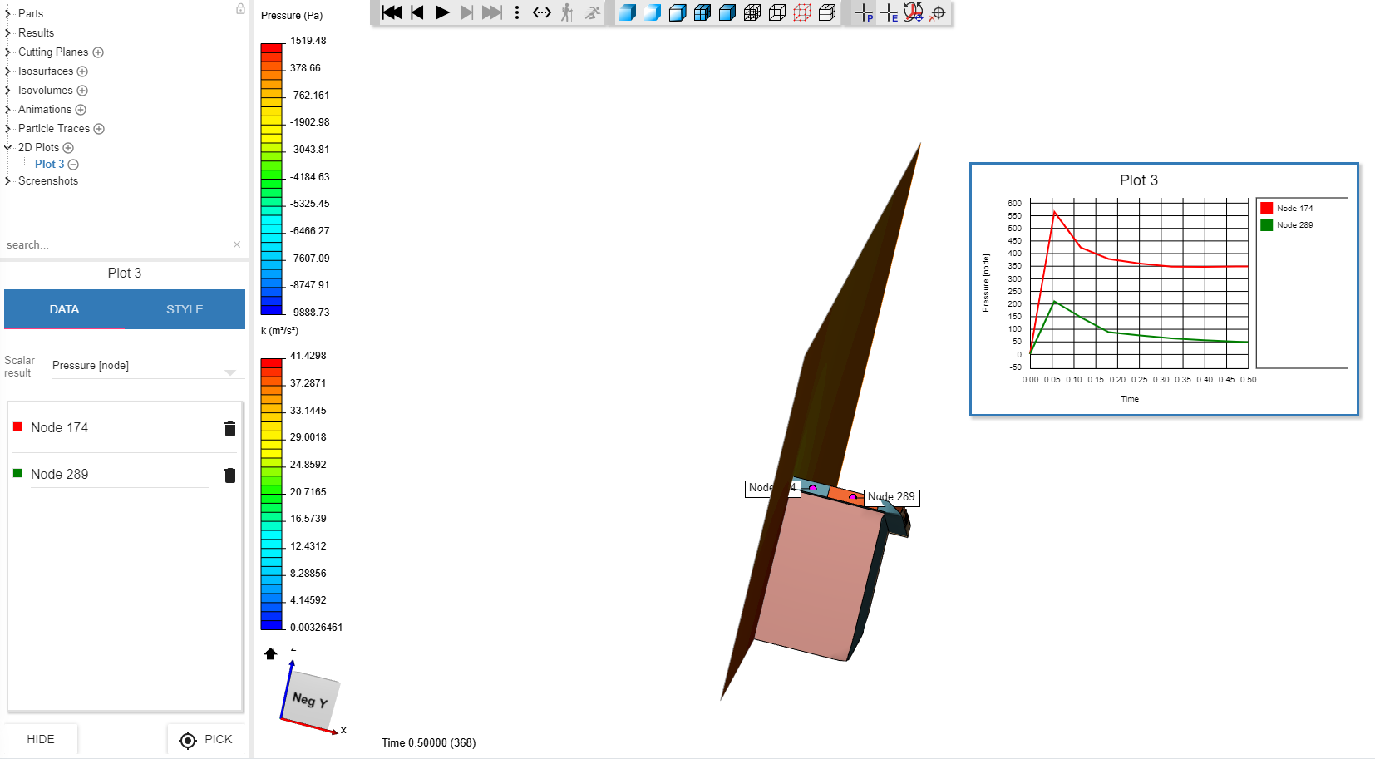Jump to the first animation frame
The image size is (1375, 759).
pos(392,12)
